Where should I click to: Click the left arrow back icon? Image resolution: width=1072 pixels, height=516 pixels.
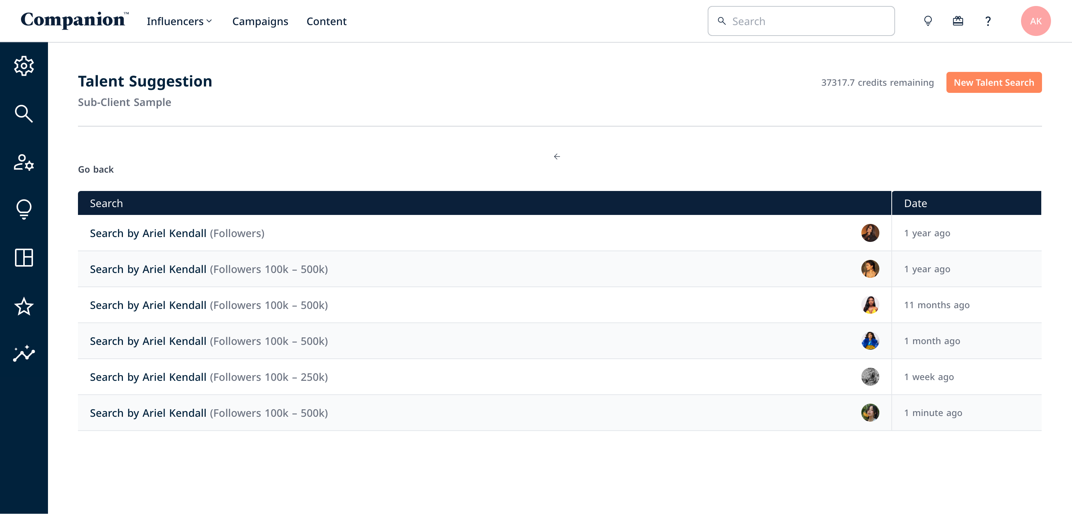point(557,157)
